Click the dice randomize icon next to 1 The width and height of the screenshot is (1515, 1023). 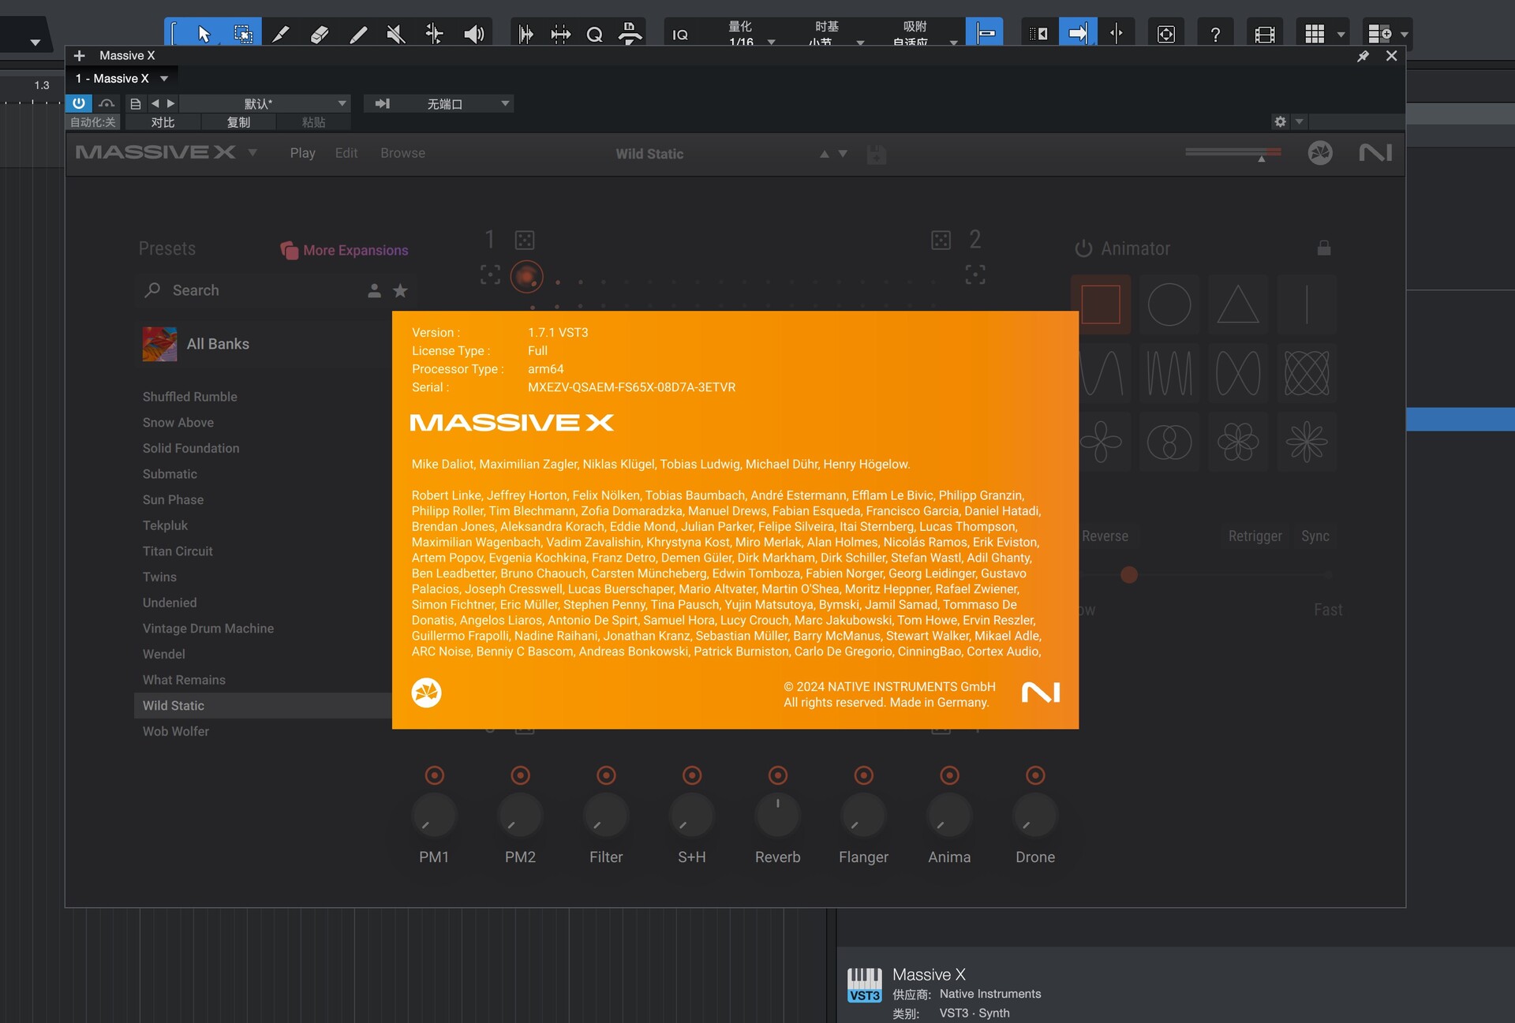tap(525, 240)
